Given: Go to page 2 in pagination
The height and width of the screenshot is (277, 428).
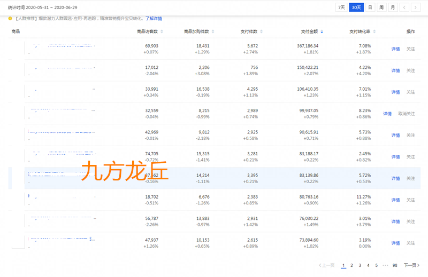Looking at the screenshot, I should pyautogui.click(x=351, y=265).
